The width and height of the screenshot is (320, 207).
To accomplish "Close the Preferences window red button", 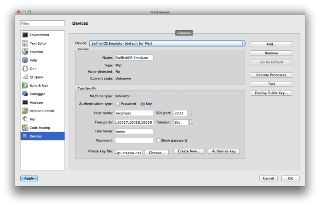I will tap(19, 12).
